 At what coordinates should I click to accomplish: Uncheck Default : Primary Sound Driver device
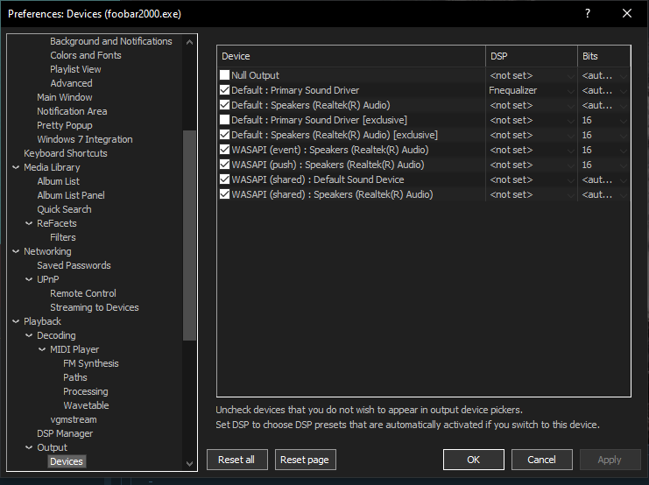click(x=225, y=90)
